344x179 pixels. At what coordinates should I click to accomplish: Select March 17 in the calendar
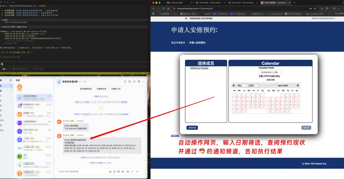coord(244,103)
